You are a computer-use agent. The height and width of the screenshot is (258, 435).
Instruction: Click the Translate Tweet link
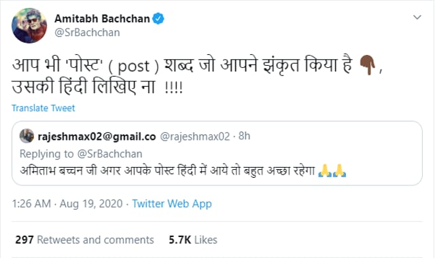[43, 108]
